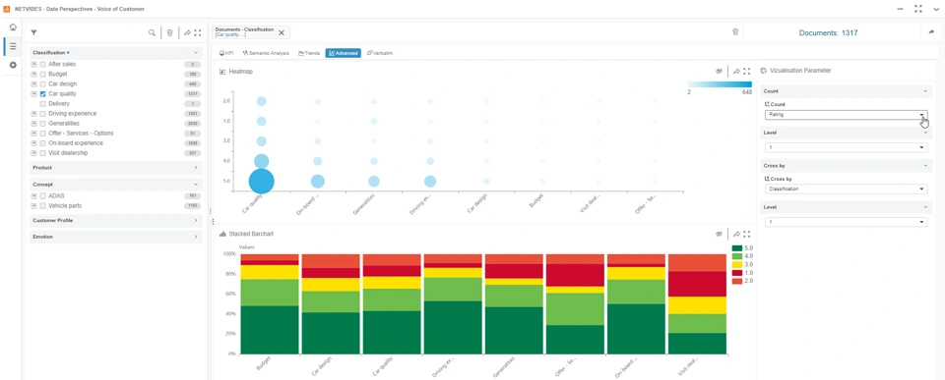This screenshot has width=945, height=380.
Task: Expand the Car quality tree node
Action: 33,94
